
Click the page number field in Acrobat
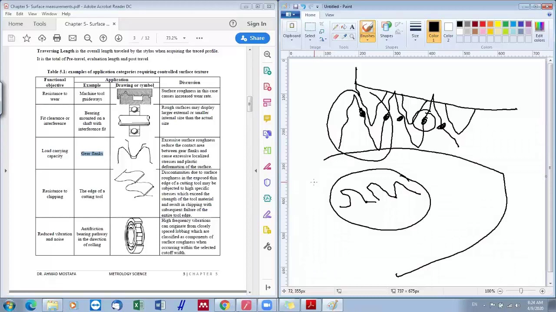coord(134,38)
